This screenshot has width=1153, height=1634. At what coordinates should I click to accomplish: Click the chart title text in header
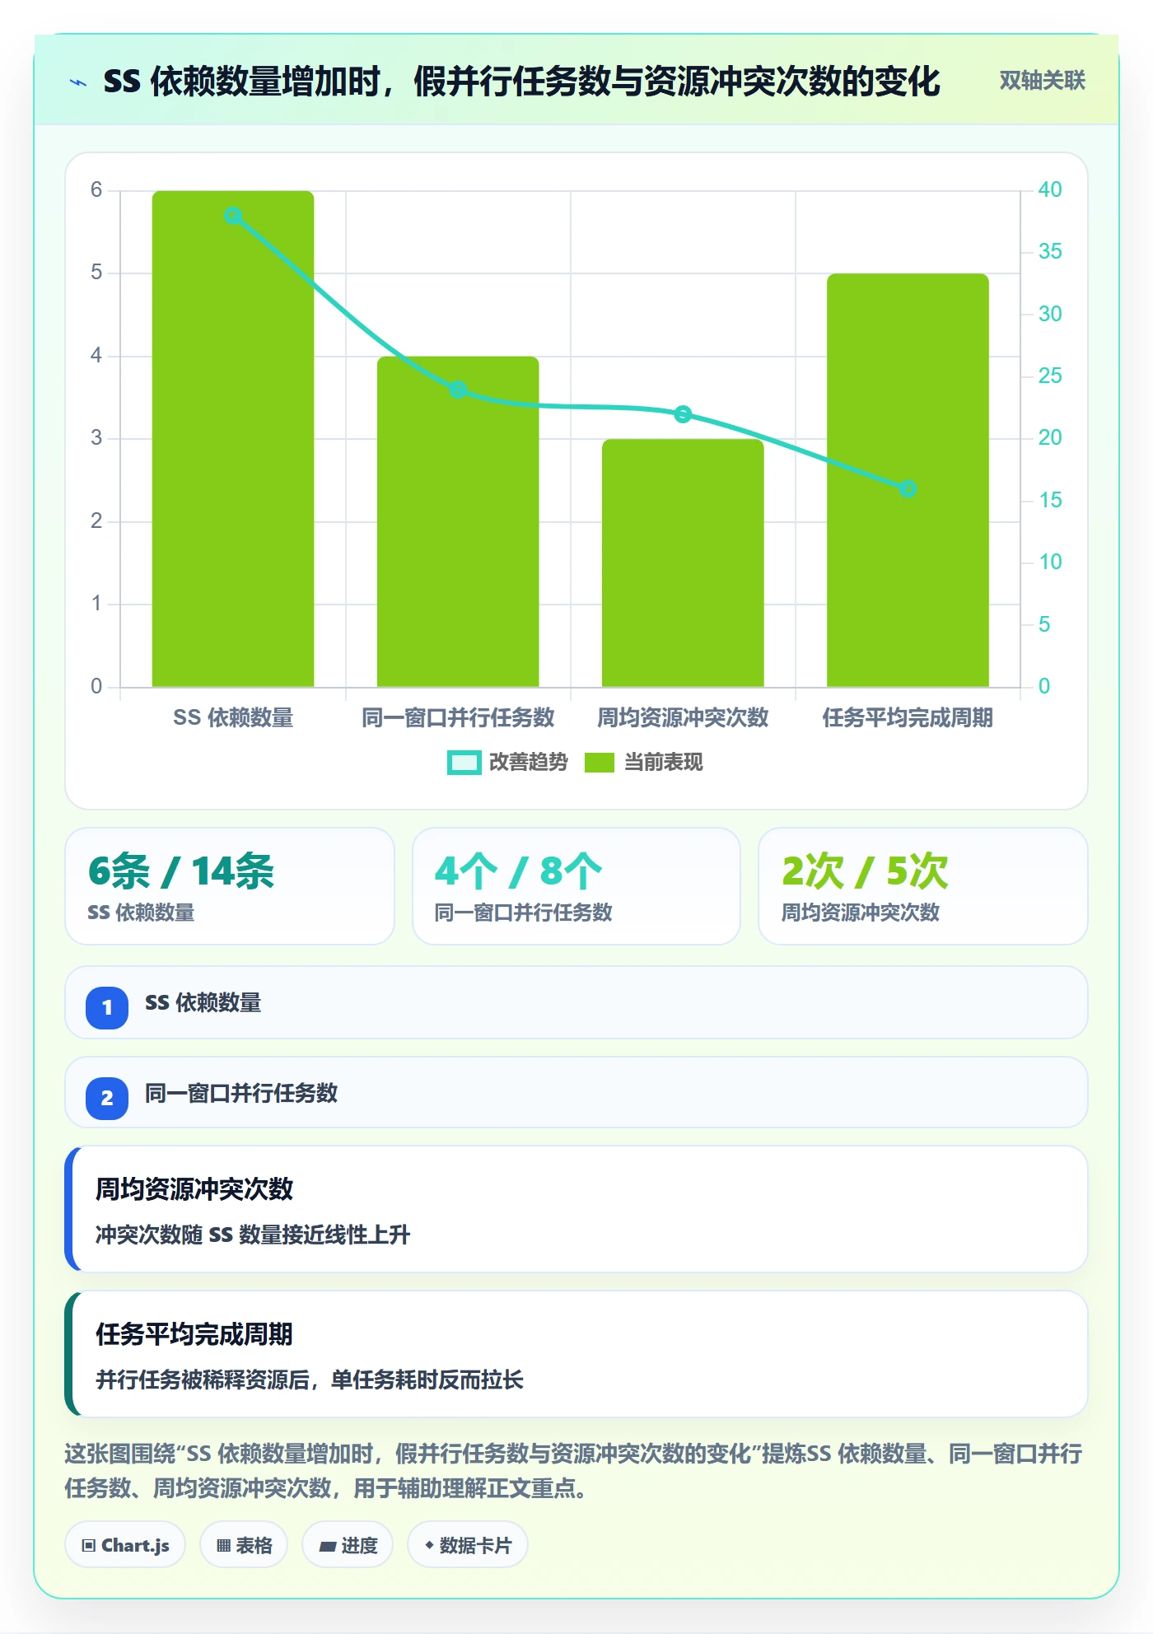tap(521, 82)
